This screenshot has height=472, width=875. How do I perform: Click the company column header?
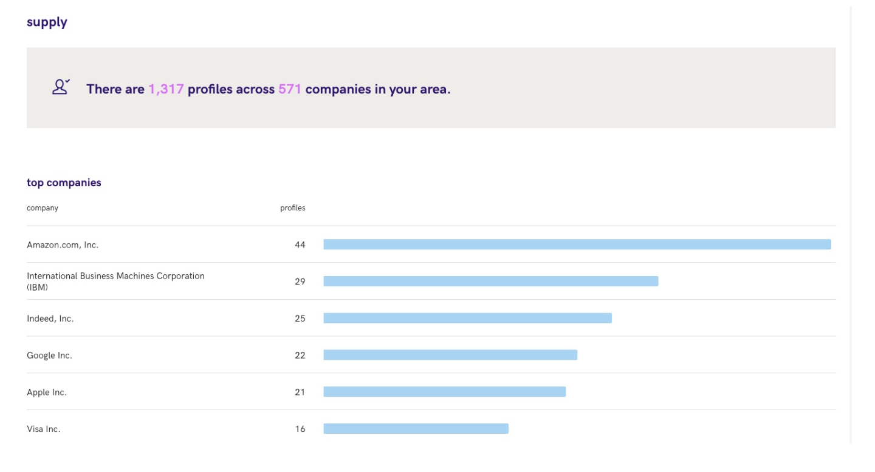coord(43,208)
